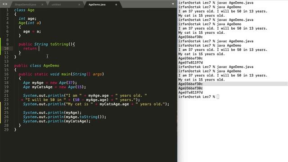Click 'public class AgeDemo' line

coord(37,66)
